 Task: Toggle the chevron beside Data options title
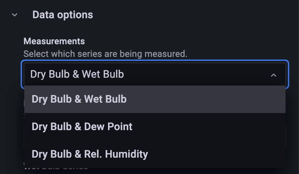(x=15, y=15)
